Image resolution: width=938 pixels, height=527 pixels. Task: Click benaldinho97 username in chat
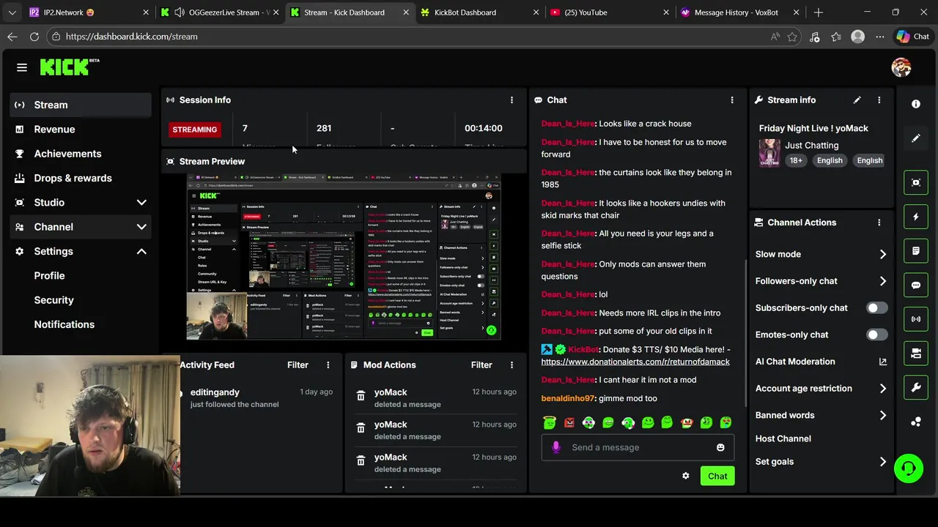[x=568, y=398]
